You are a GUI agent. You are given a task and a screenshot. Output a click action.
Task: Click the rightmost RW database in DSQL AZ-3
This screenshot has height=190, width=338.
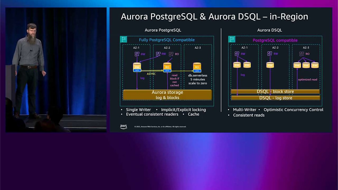tap(315, 65)
